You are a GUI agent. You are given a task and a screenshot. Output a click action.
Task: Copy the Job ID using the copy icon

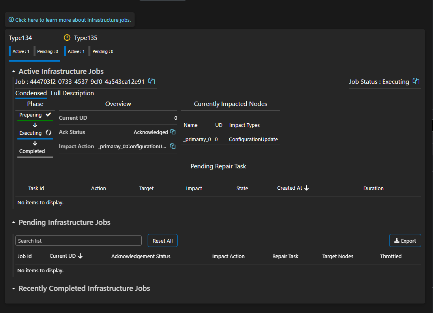click(x=151, y=81)
